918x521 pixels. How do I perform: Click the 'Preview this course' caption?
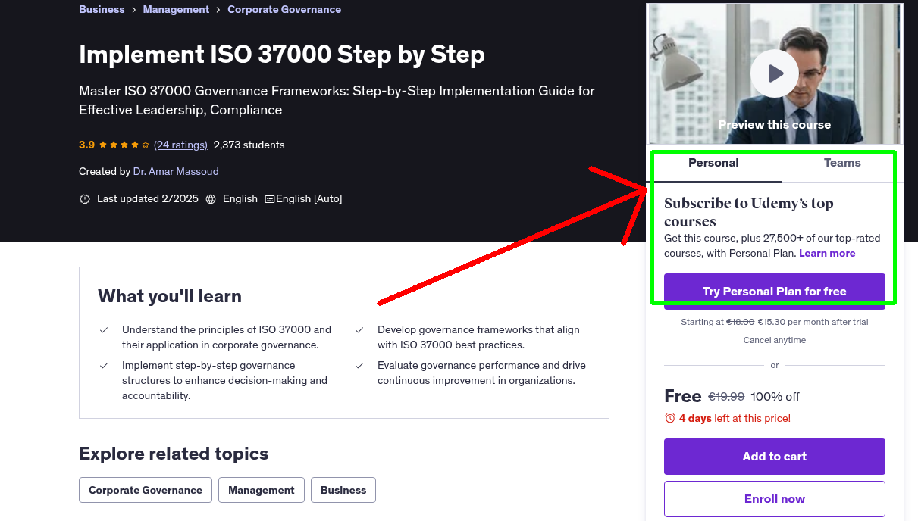point(775,125)
